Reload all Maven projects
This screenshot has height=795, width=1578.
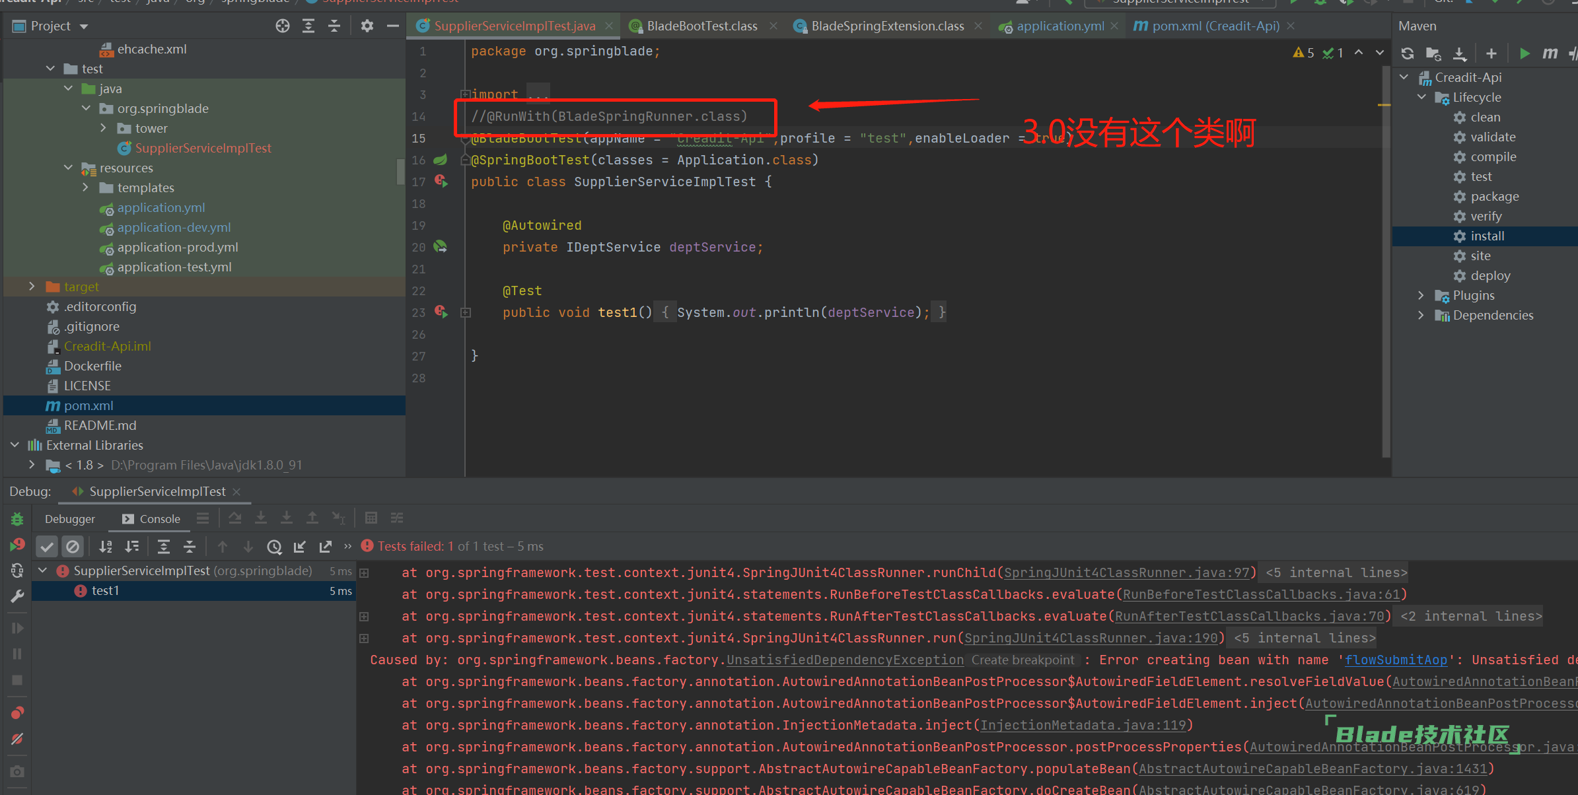coord(1408,53)
